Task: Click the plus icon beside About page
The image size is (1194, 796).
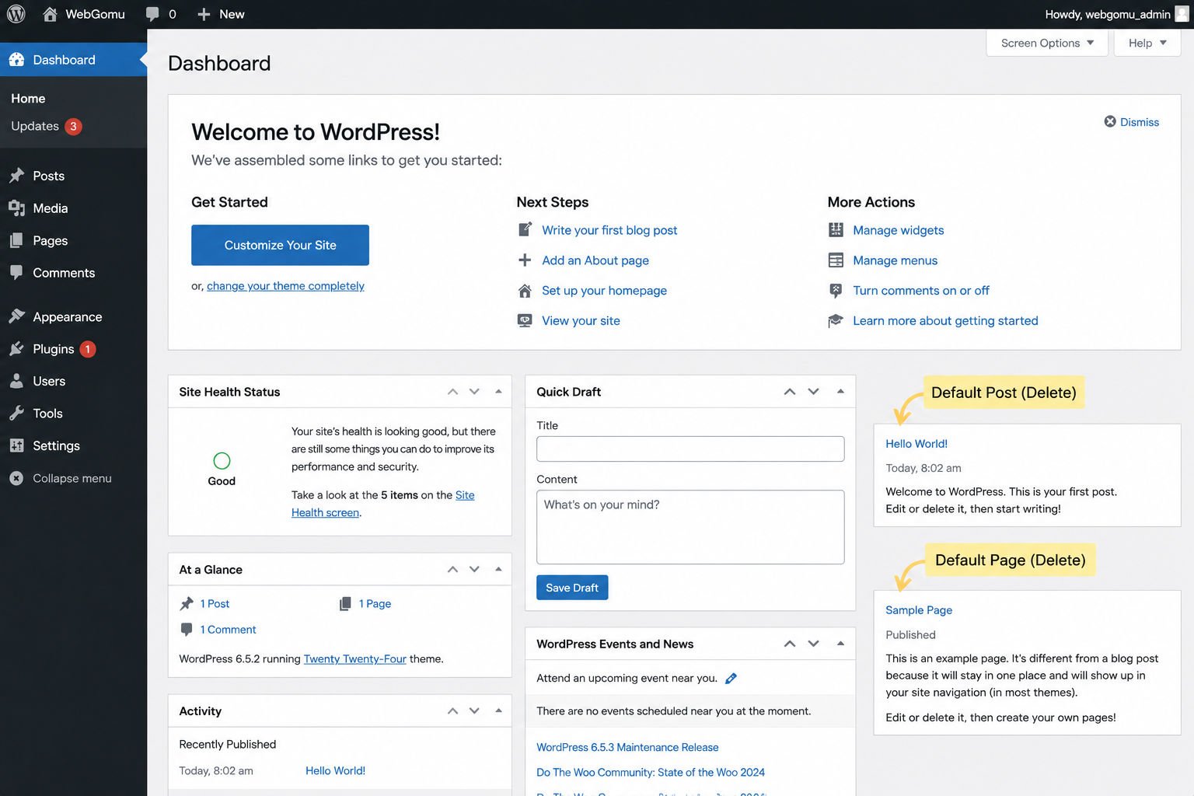Action: point(525,260)
